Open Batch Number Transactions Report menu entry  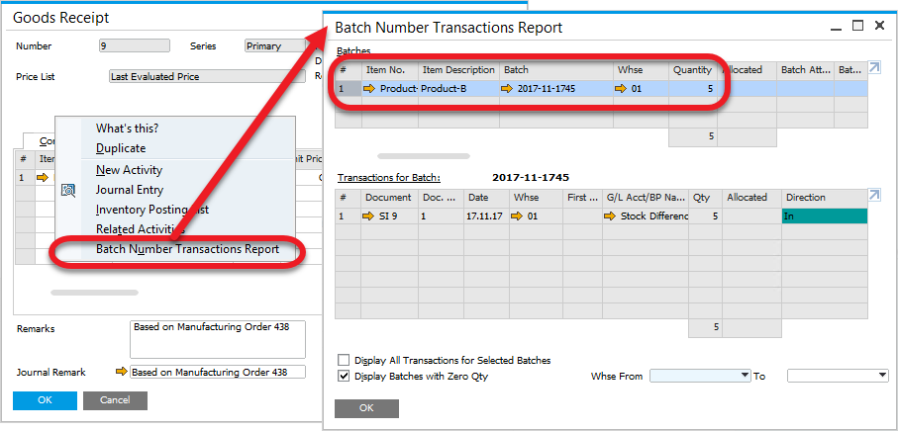tap(187, 249)
